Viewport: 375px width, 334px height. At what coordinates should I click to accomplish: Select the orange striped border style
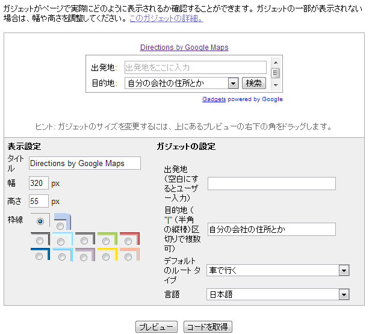(129, 256)
